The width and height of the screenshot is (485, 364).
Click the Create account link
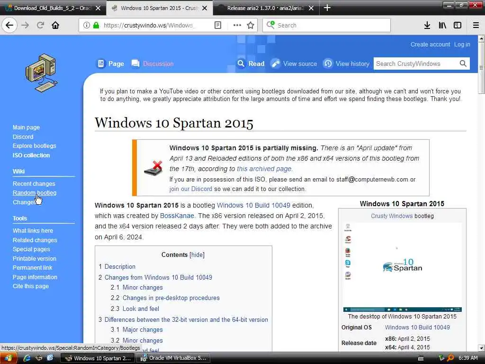tap(430, 45)
